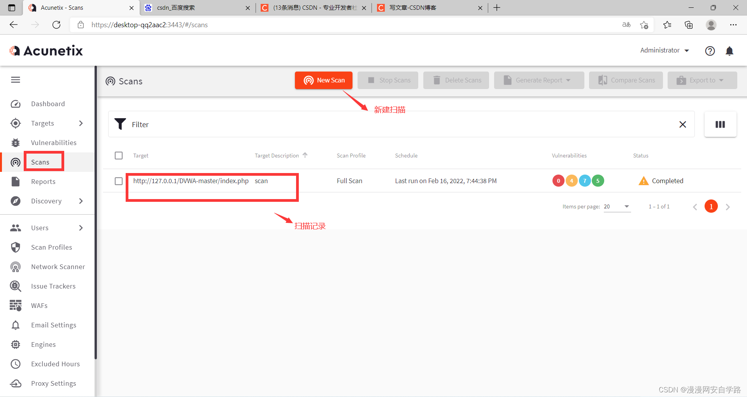The image size is (747, 397).
Task: Click the WAFs firewall icon
Action: (x=16, y=306)
